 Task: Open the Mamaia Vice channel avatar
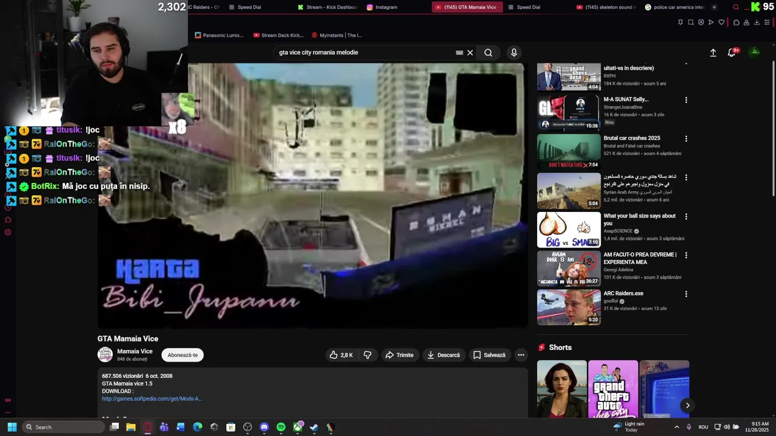(105, 355)
